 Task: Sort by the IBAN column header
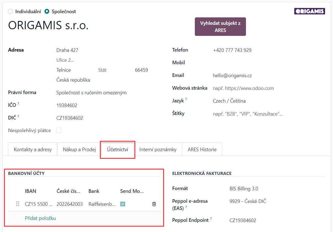(x=30, y=191)
